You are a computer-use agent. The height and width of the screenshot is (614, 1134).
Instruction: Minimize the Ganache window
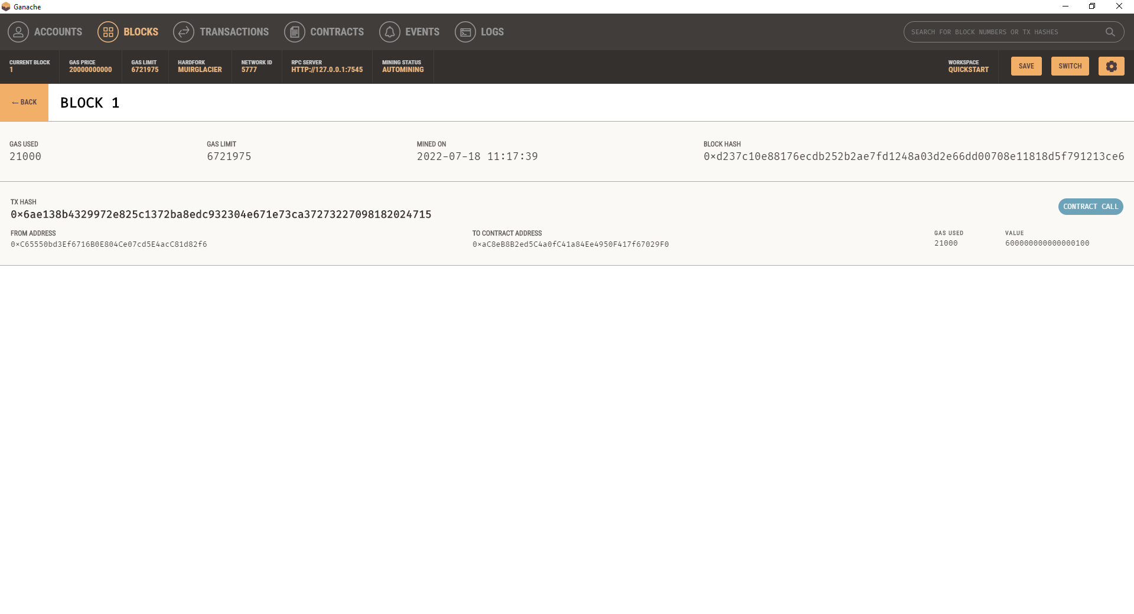point(1065,6)
